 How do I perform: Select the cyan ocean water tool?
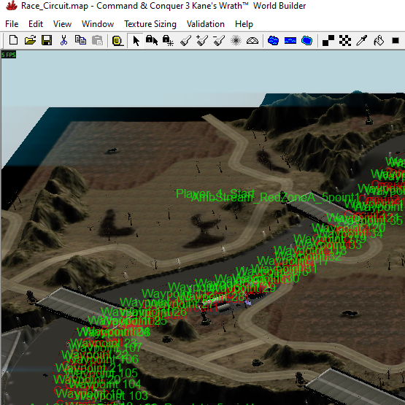[306, 41]
